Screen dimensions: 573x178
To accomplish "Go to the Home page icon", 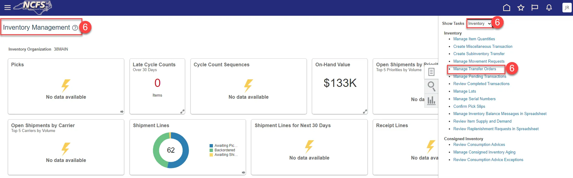I will 507,8.
